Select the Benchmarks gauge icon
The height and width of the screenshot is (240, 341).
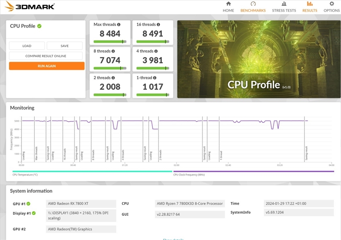pyautogui.click(x=253, y=4)
